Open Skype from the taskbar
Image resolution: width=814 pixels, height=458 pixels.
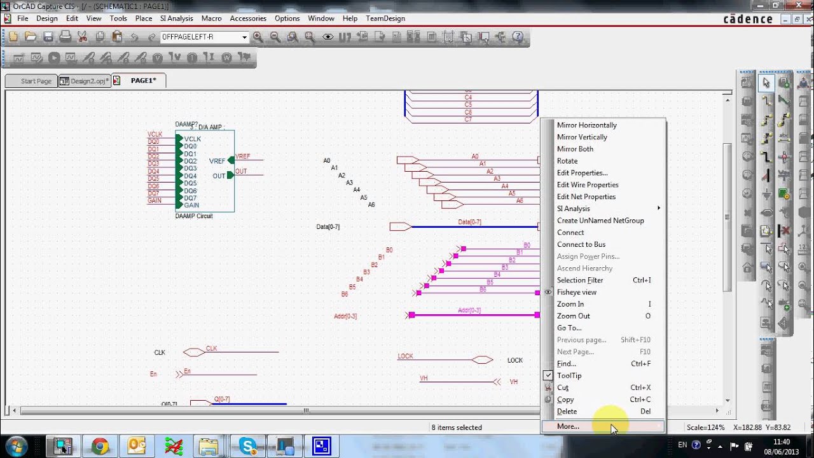(247, 446)
